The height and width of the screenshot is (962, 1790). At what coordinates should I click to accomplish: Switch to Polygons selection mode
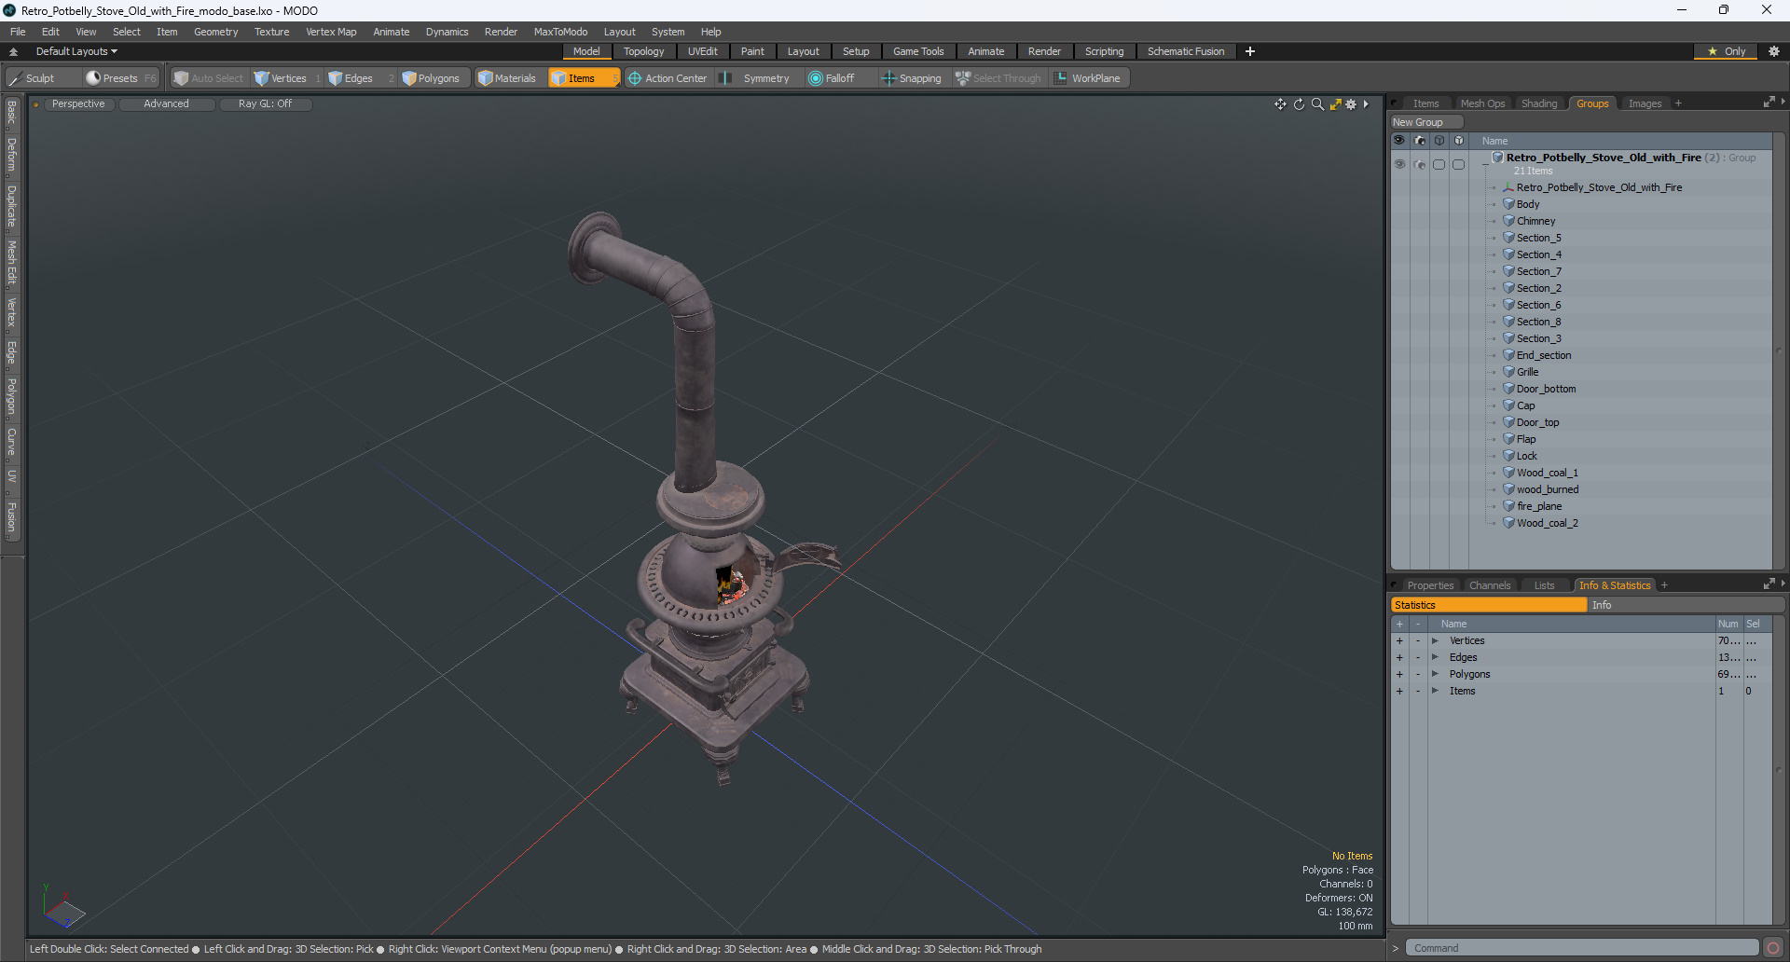point(432,78)
